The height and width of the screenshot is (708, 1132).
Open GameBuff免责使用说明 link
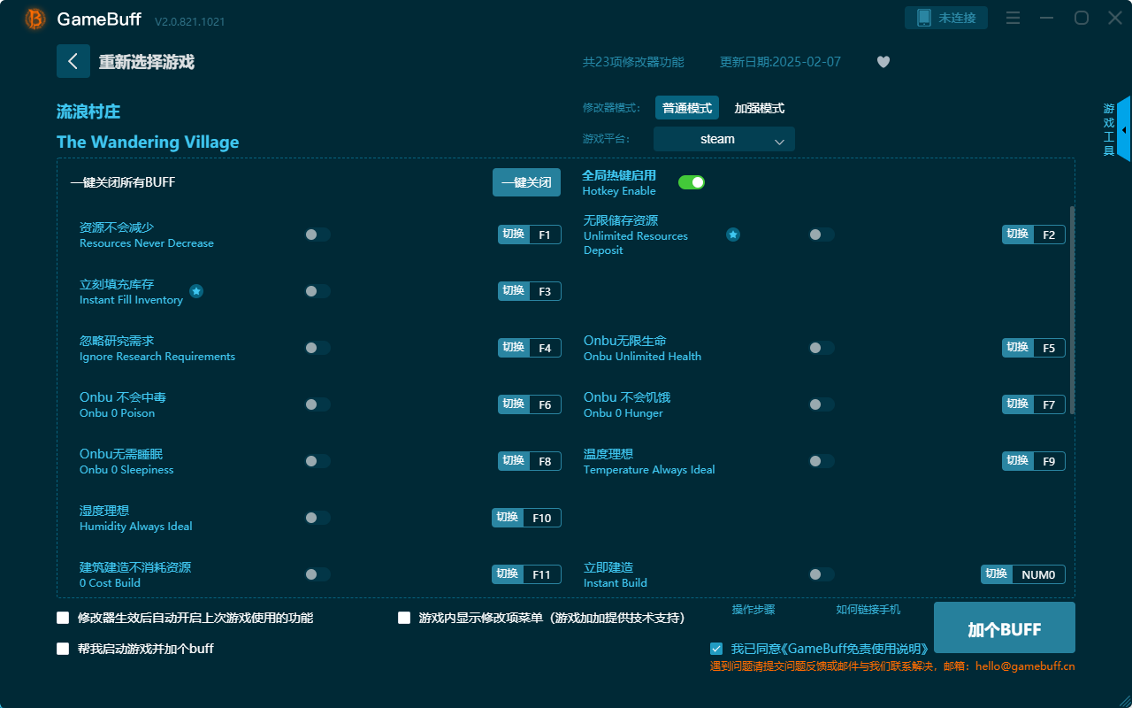pos(854,649)
